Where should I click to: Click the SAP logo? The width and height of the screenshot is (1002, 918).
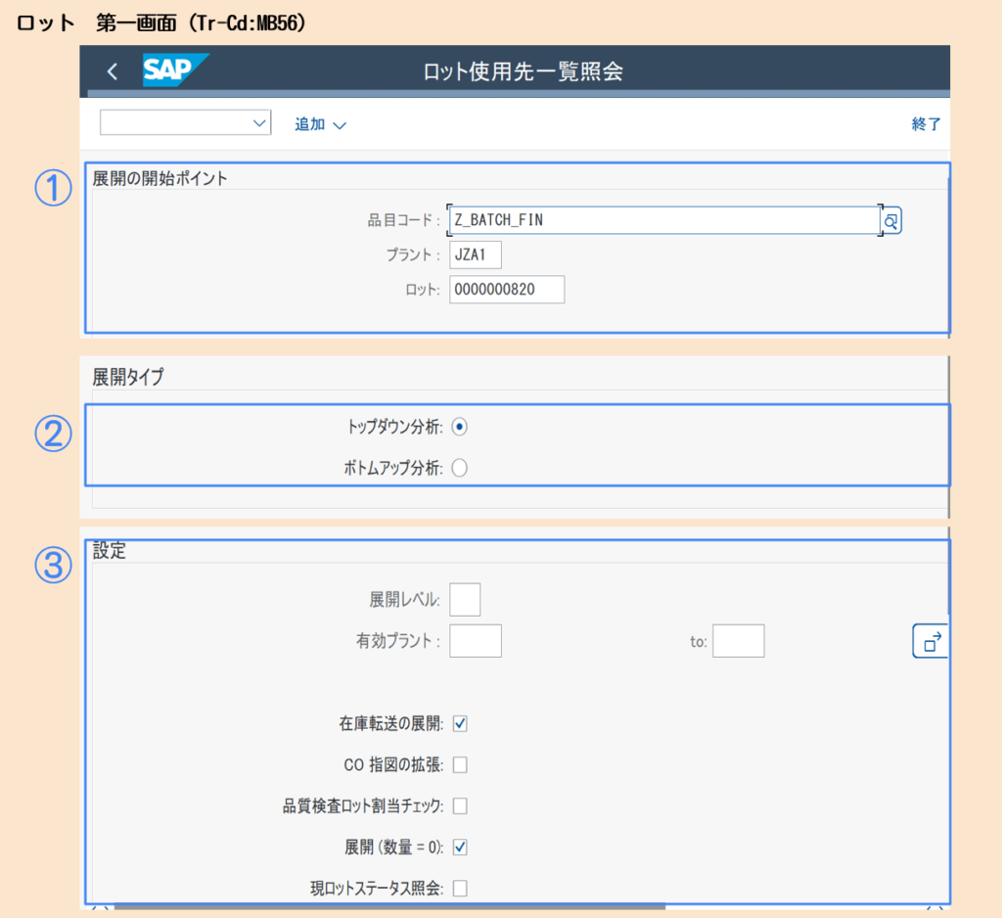click(175, 70)
